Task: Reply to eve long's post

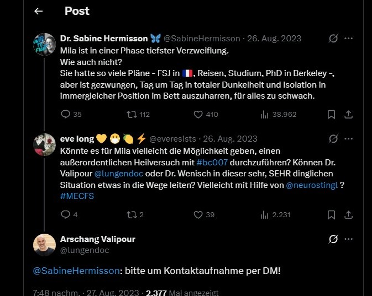Action: pyautogui.click(x=65, y=214)
